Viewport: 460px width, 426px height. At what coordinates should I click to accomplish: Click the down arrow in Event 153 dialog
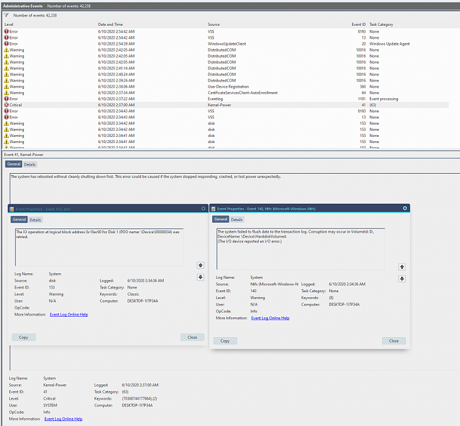pyautogui.click(x=201, y=277)
